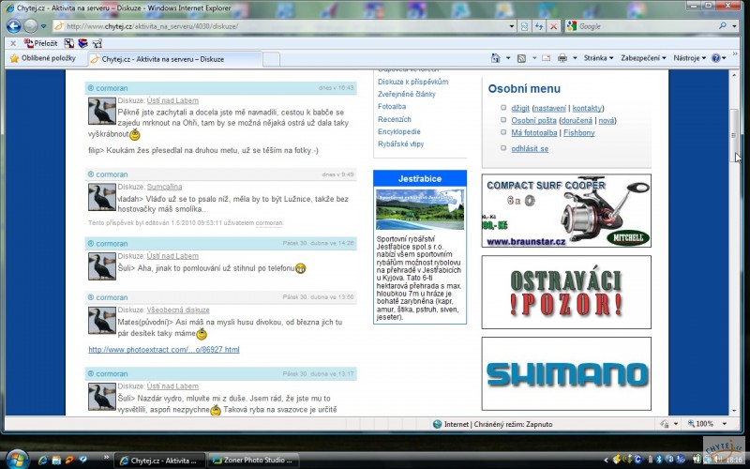Open the Stránka menu
Viewport: 750px width, 469px height.
pos(598,58)
